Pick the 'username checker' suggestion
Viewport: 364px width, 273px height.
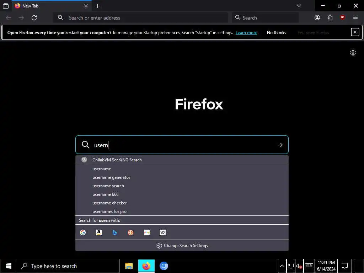click(x=182, y=203)
